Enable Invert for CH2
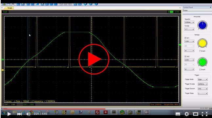Screen dimensions: 212x118 point(200,70)
